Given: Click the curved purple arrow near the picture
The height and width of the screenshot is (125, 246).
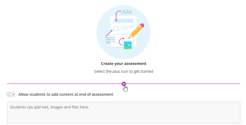Looking at the screenshot, I should [121, 41].
